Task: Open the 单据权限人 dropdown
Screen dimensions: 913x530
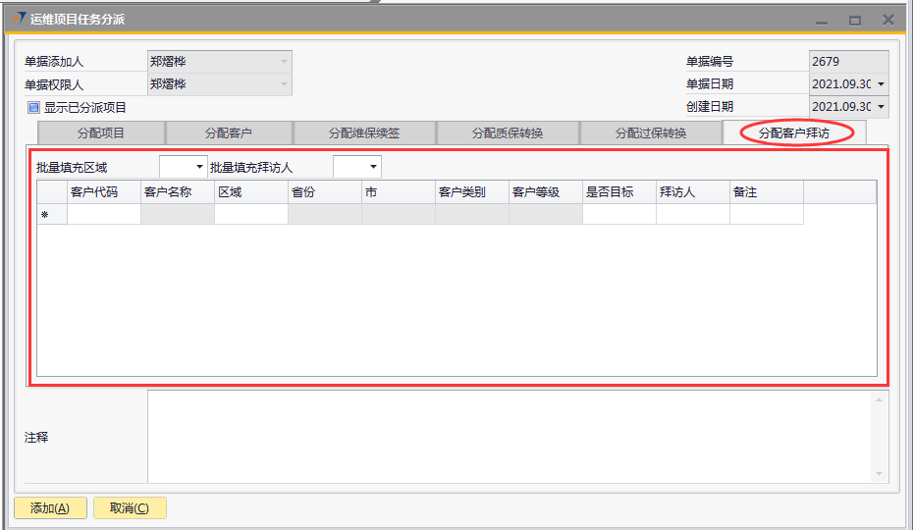Action: [284, 85]
